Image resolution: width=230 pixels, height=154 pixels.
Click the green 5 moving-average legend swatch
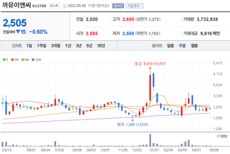click(x=4, y=60)
